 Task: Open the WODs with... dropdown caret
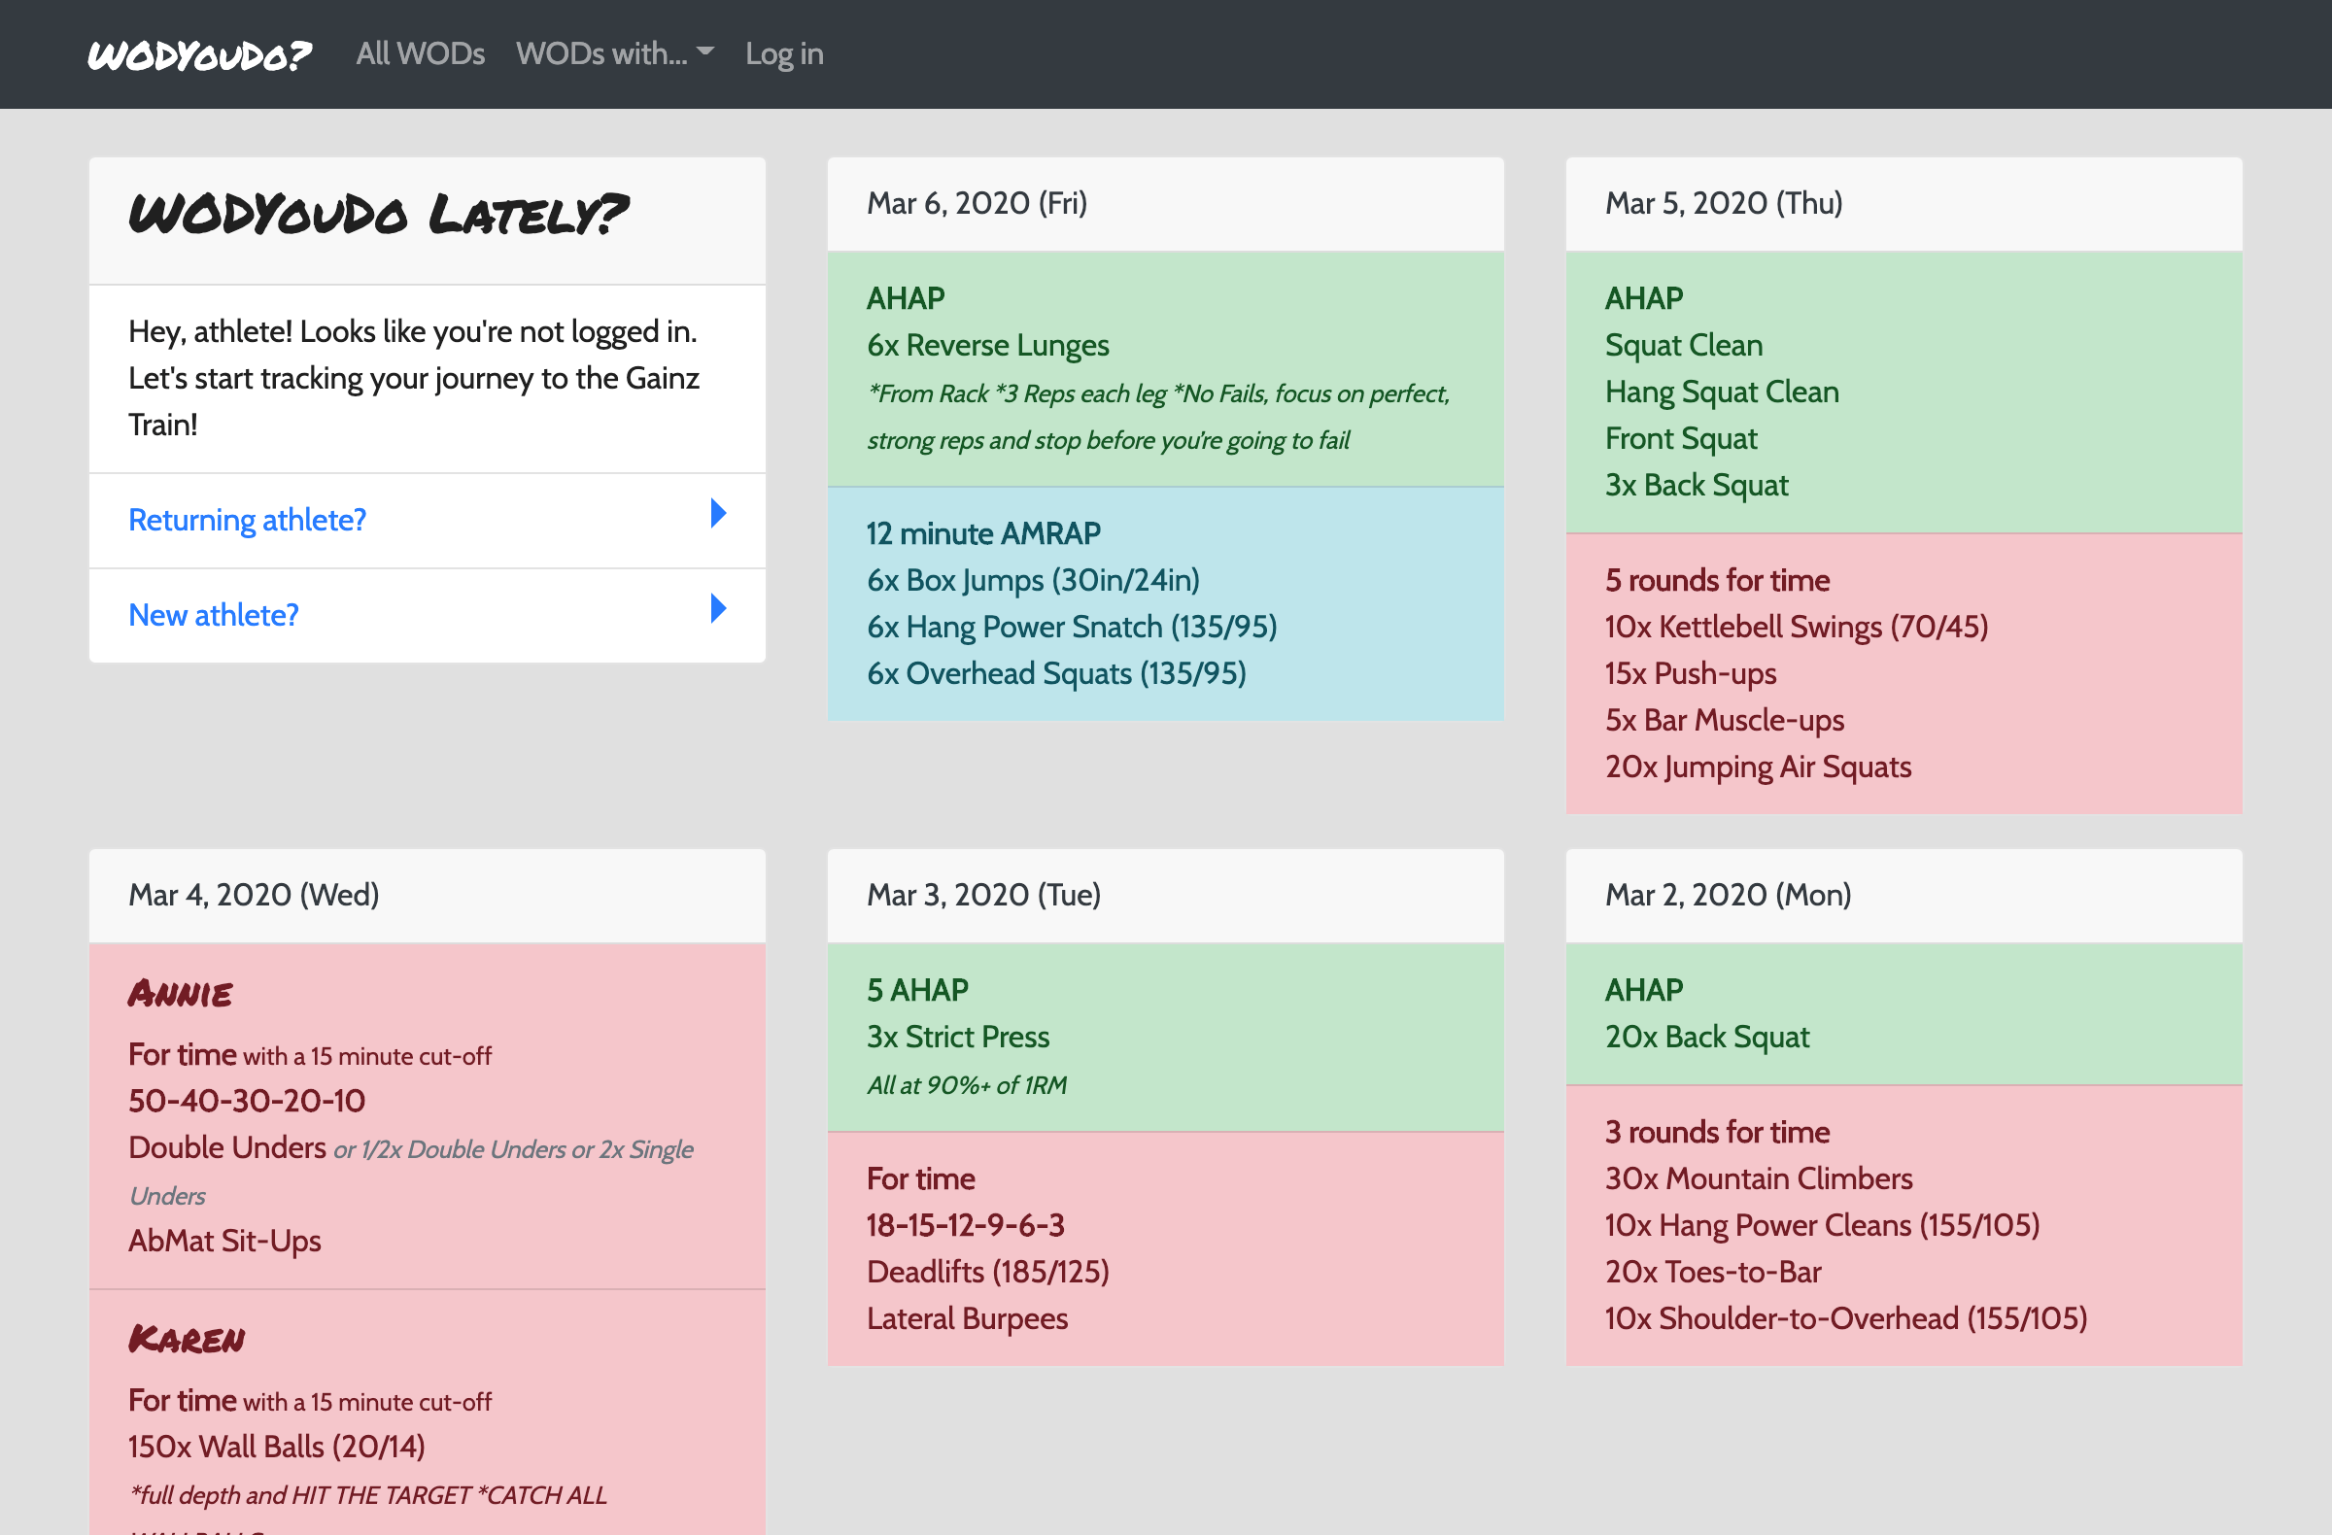pyautogui.click(x=705, y=52)
